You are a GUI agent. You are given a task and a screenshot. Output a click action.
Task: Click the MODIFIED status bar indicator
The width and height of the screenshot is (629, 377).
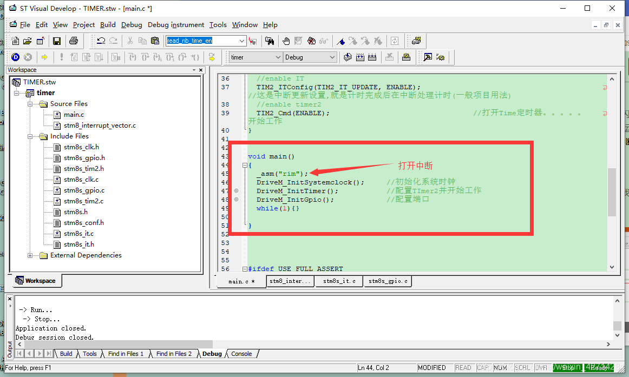431,368
